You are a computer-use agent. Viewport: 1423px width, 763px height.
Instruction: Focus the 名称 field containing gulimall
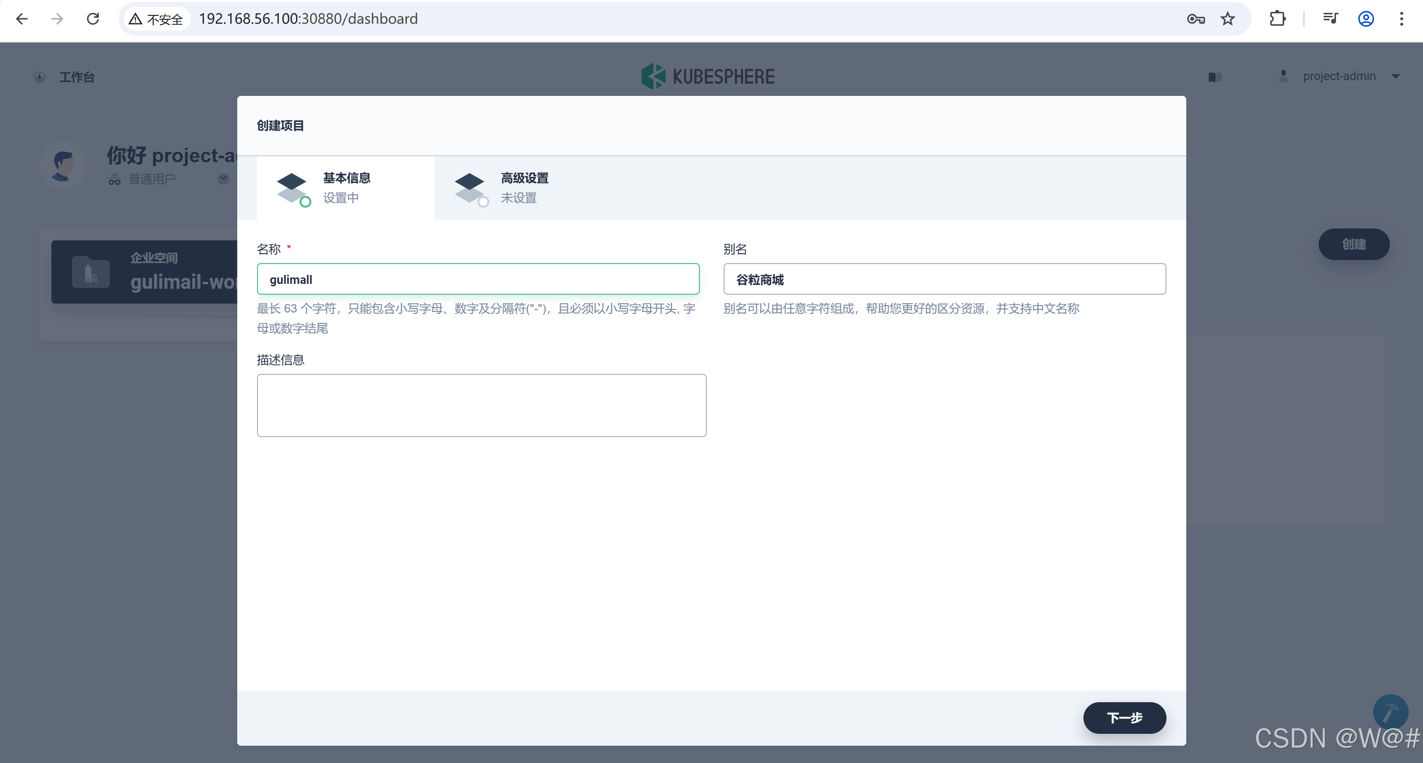[478, 279]
